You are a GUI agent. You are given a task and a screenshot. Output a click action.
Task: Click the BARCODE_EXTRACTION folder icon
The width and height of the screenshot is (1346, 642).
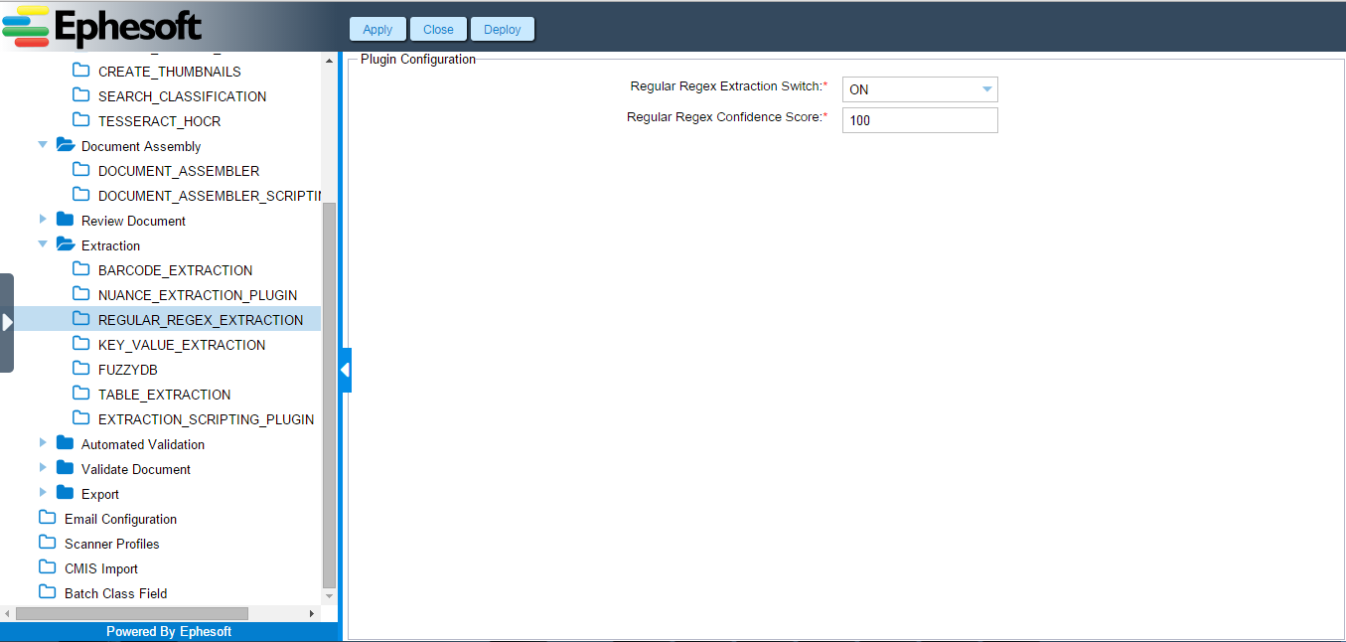pyautogui.click(x=81, y=269)
